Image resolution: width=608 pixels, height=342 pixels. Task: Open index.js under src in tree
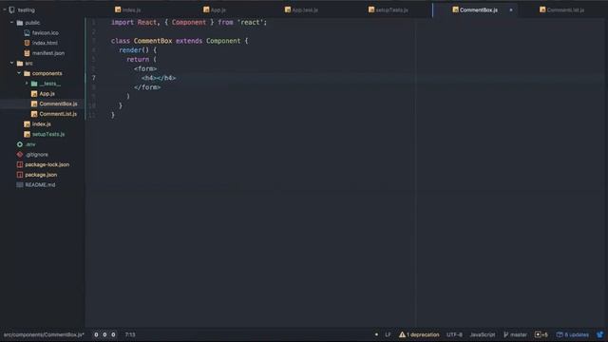tap(42, 124)
